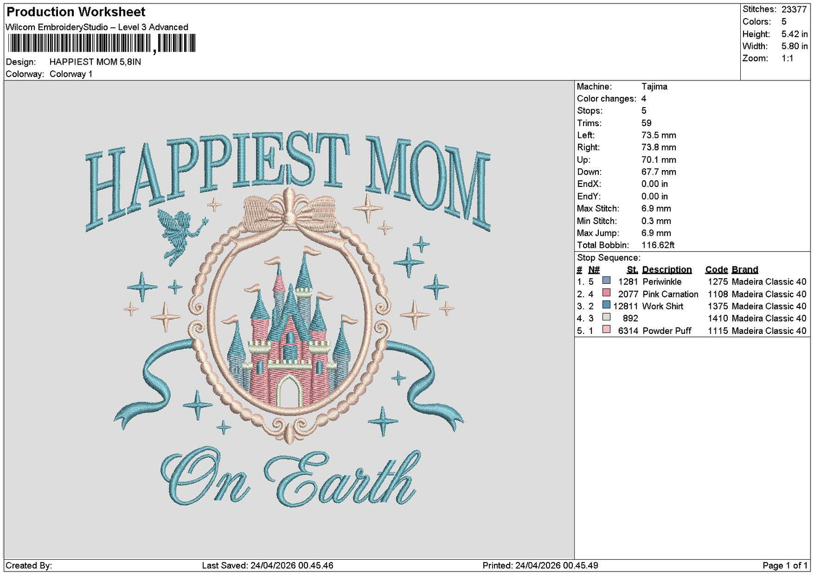This screenshot has width=814, height=575.
Task: Click the Work Shirt color swatch
Action: 606,305
